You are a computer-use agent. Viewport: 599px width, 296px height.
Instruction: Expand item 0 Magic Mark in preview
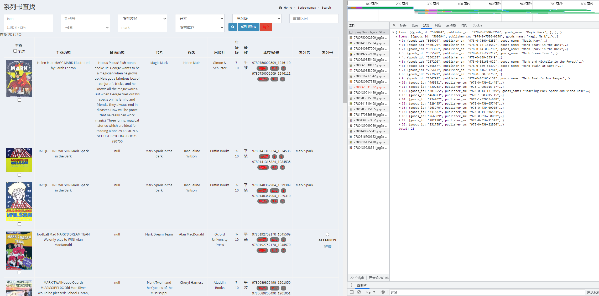(400, 41)
